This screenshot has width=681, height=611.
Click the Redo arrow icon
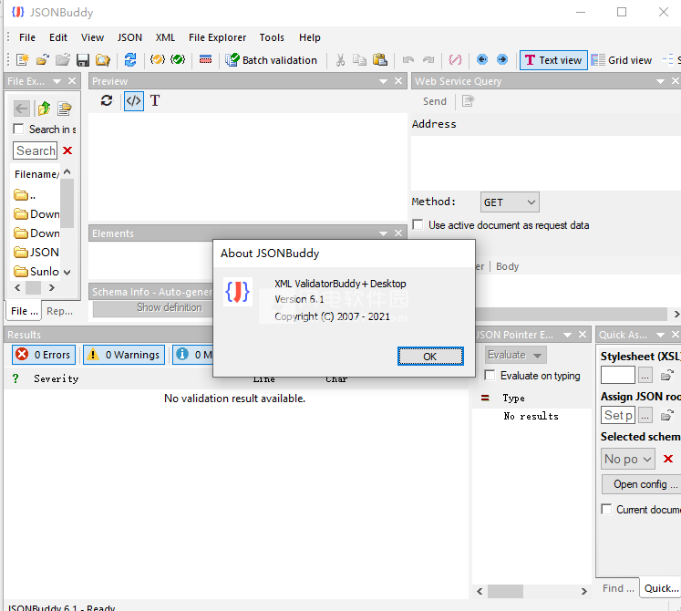point(428,59)
